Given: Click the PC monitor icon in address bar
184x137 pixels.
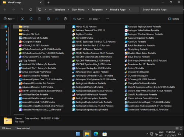Looking at the screenshot, I should tap(40, 10).
